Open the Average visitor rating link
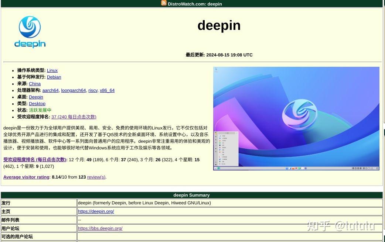385x242 pixels. [x=26, y=177]
